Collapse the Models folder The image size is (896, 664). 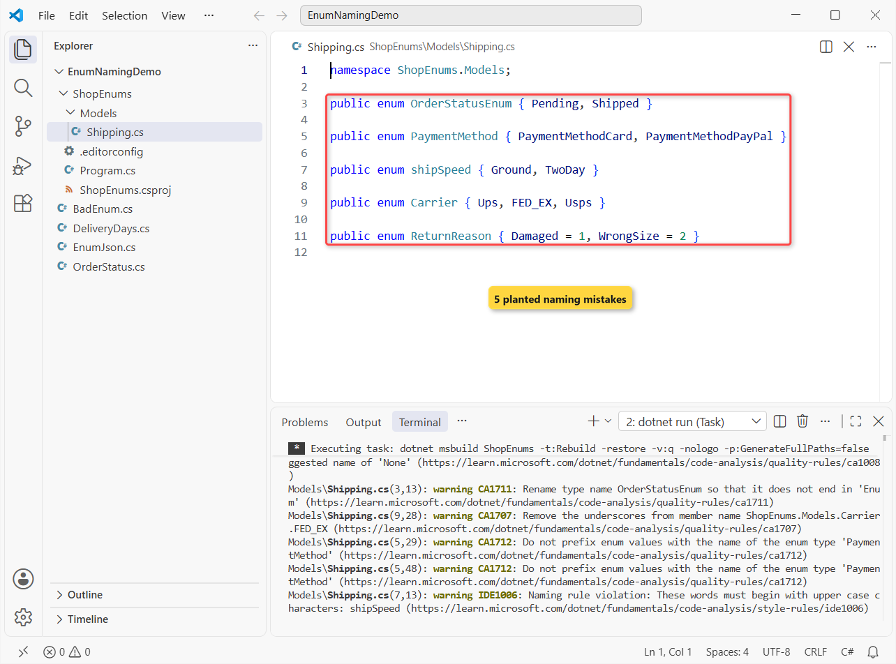pyautogui.click(x=70, y=113)
